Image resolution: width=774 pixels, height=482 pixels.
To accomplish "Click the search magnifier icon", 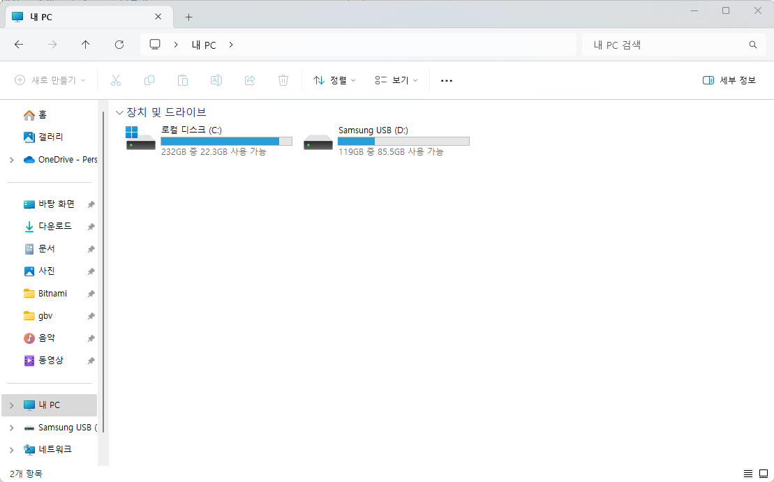I will coord(753,45).
